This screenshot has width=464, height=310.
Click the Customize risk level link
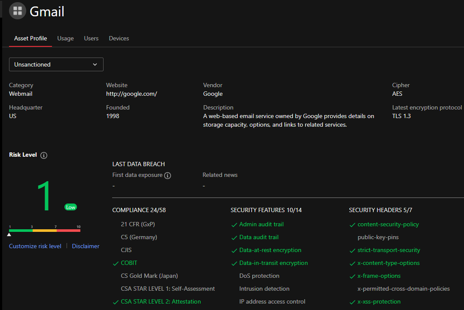[x=35, y=246]
